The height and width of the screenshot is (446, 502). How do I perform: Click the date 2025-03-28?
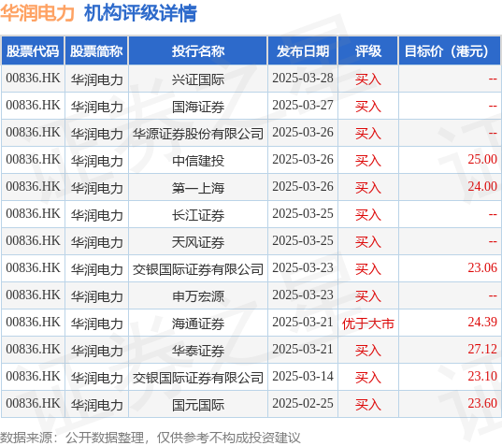303,79
